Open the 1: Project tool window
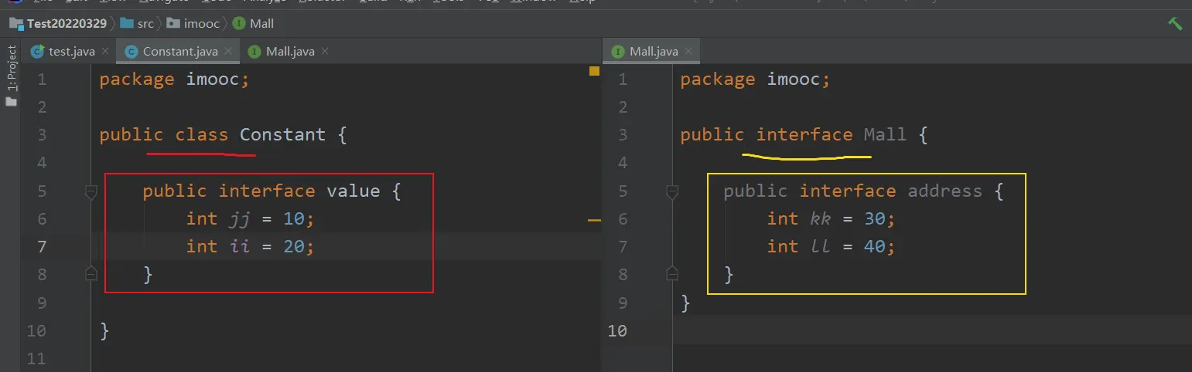This screenshot has height=372, width=1192. 11,69
